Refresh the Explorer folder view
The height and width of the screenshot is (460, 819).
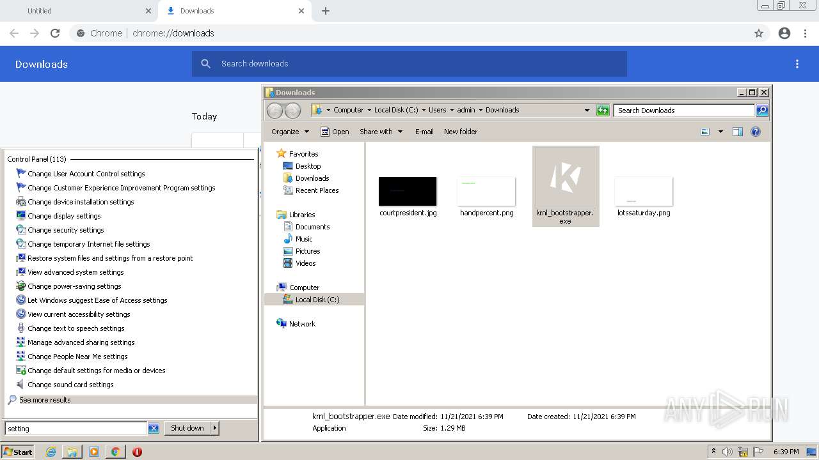coord(603,111)
